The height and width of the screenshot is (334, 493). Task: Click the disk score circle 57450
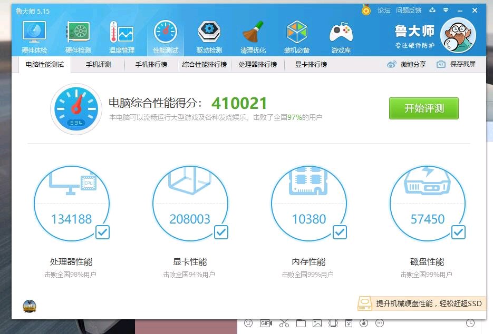[x=427, y=204]
